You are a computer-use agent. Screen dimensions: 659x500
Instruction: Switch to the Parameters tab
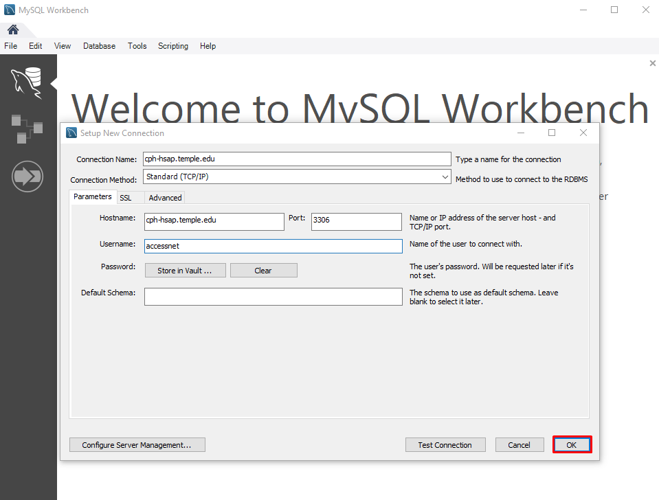(93, 196)
